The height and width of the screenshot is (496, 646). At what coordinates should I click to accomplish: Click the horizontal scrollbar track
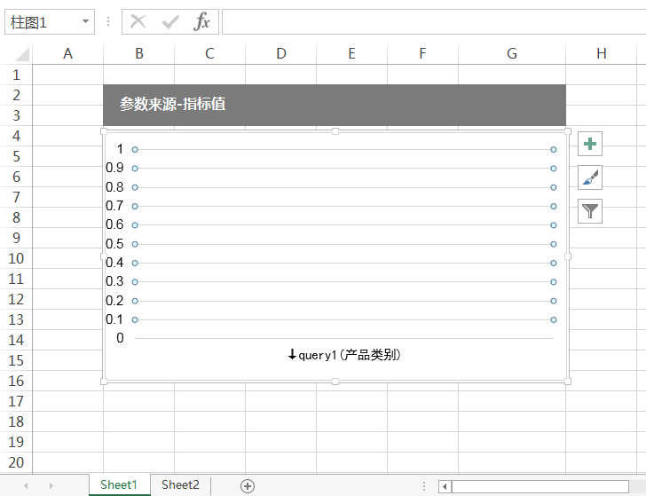point(540,486)
